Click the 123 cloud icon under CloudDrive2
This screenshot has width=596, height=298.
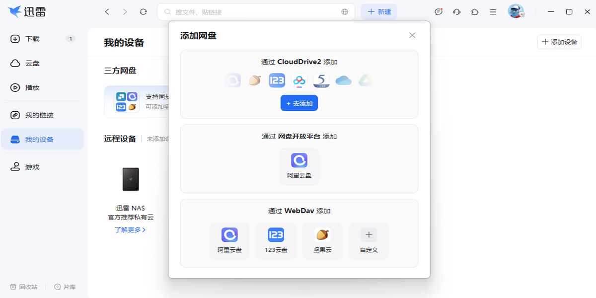277,80
